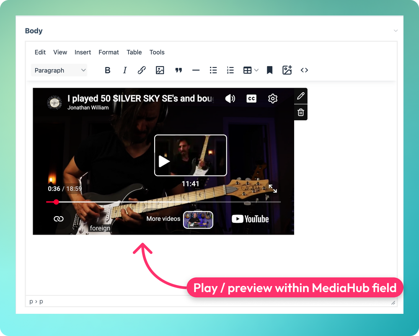This screenshot has width=419, height=336.
Task: Copy the video link with the chain icon
Action: [59, 219]
